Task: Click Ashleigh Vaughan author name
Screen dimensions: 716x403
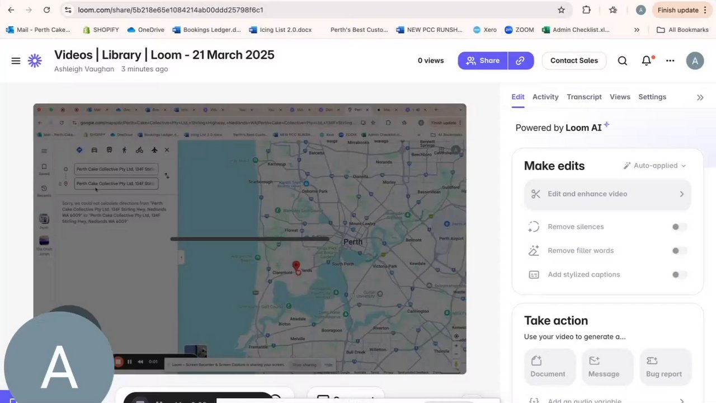Action: pyautogui.click(x=84, y=69)
